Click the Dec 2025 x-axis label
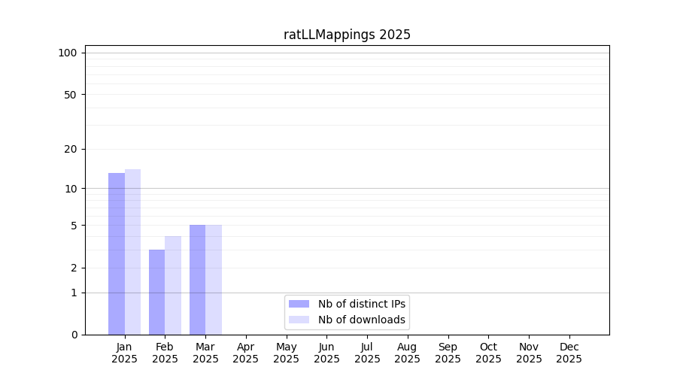This screenshot has height=376, width=677. 569,353
